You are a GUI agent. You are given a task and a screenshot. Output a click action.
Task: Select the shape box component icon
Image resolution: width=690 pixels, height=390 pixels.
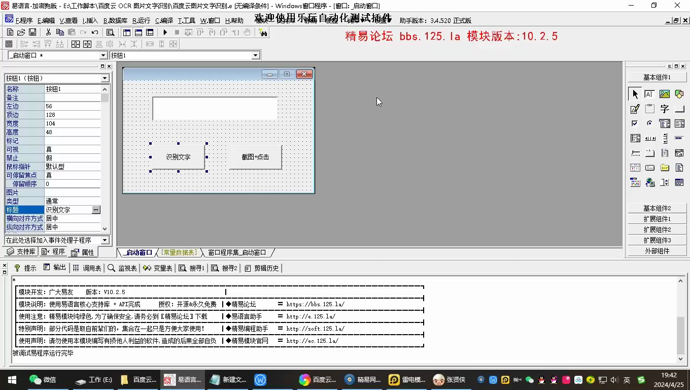679,94
